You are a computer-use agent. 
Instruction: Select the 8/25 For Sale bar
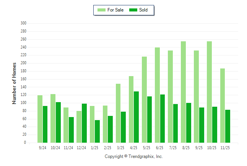coord(184,92)
